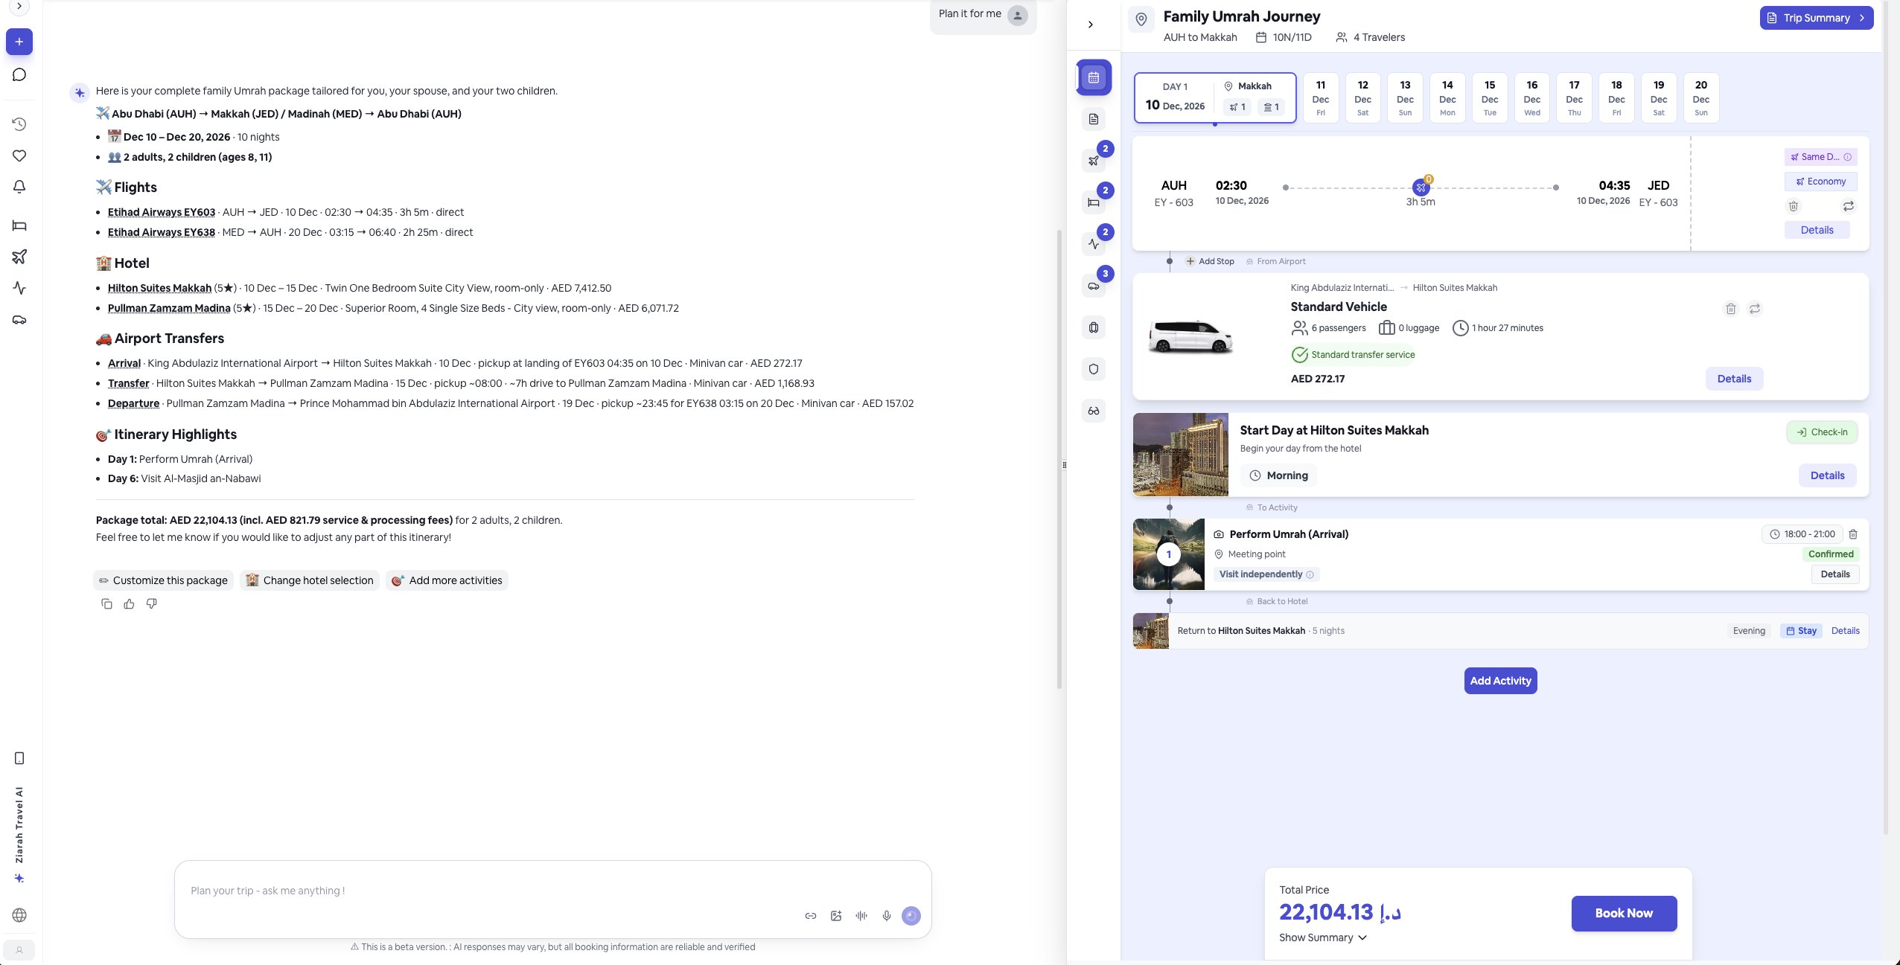This screenshot has width=1900, height=965.
Task: Collapse the trip panel with chevron
Action: pos(1091,25)
